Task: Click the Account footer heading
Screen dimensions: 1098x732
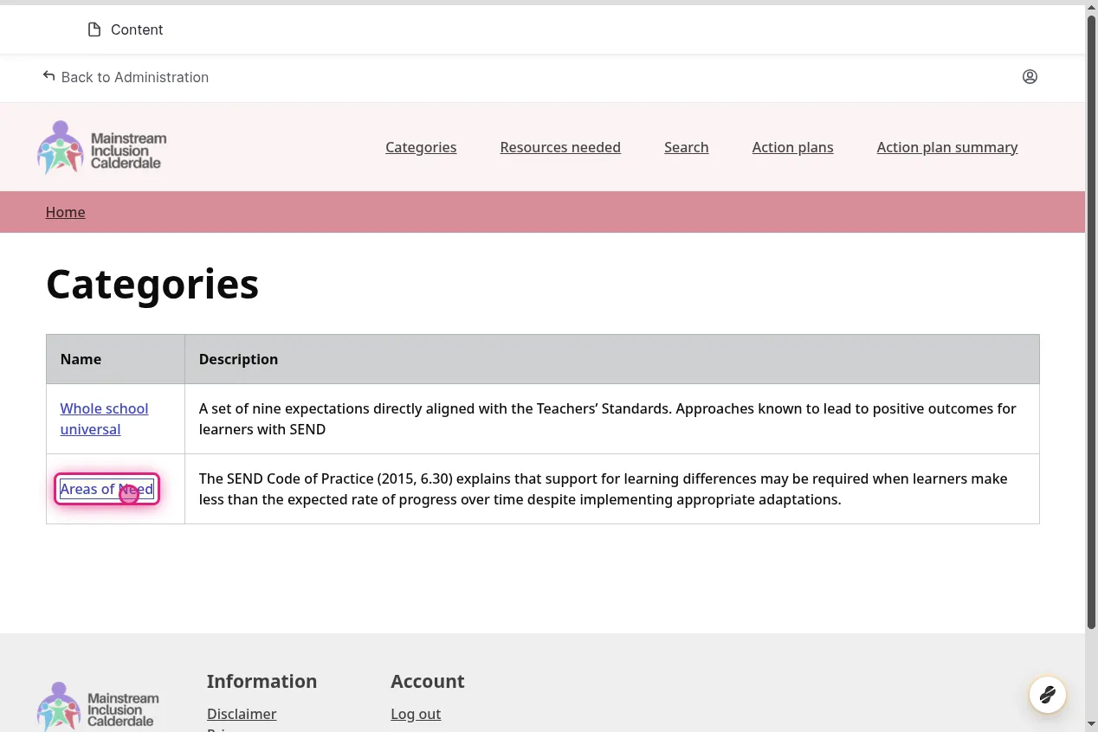Action: [x=428, y=681]
